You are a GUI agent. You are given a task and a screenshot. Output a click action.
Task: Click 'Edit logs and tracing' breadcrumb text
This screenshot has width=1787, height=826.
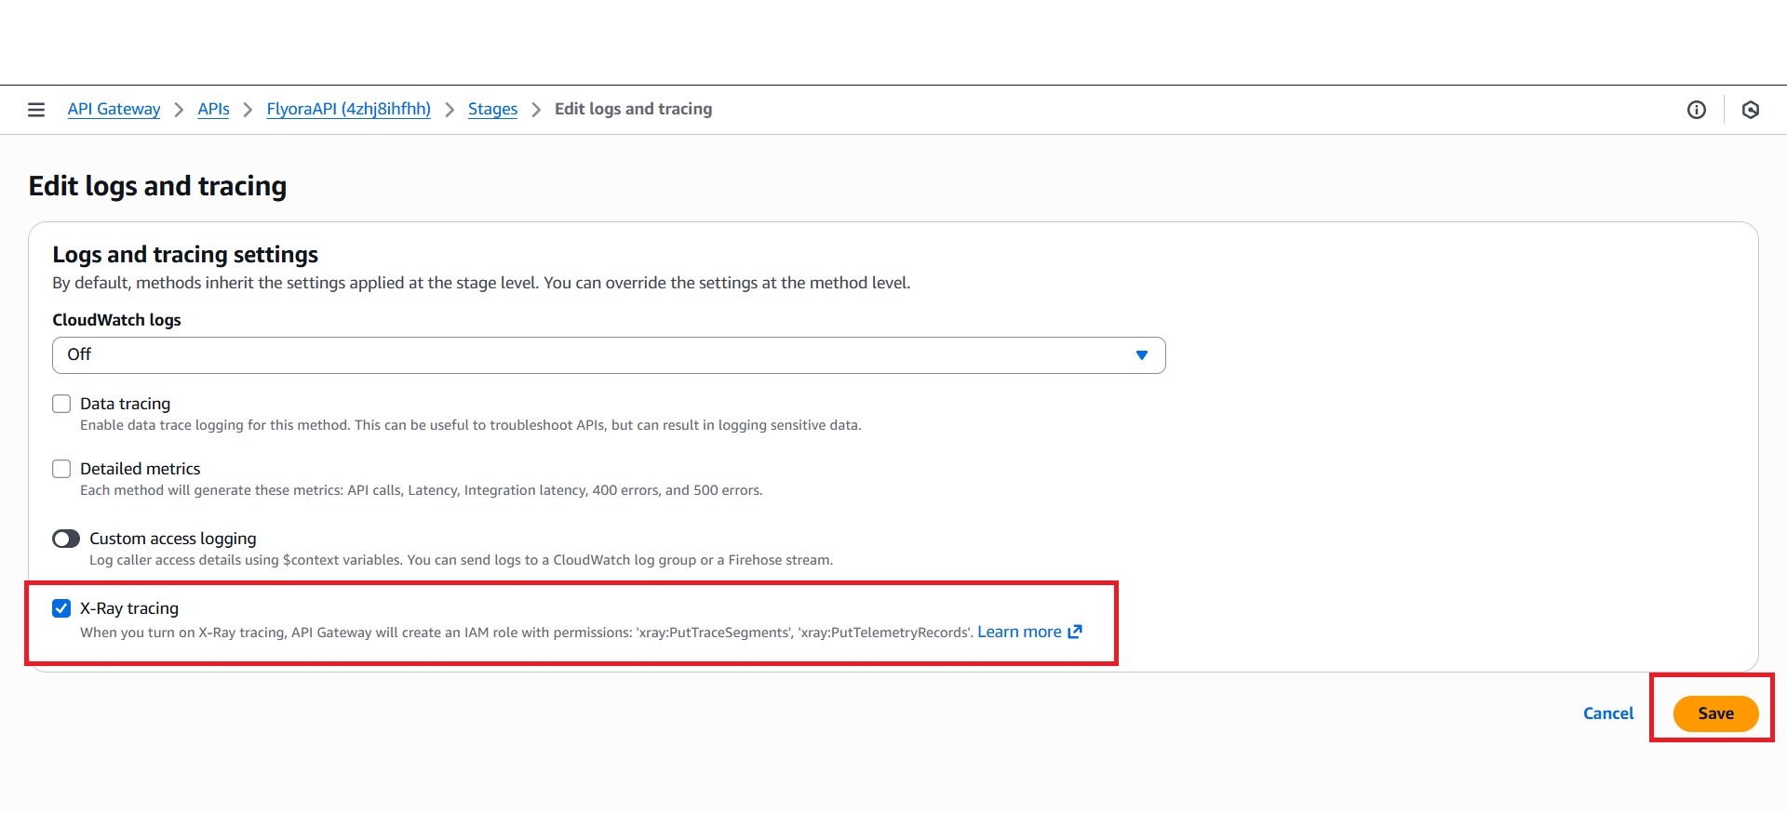coord(633,109)
